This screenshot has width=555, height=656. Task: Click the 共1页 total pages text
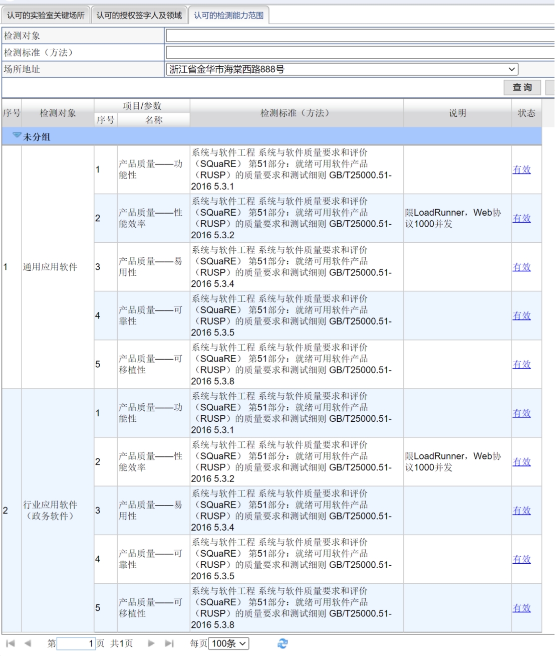pyautogui.click(x=122, y=643)
